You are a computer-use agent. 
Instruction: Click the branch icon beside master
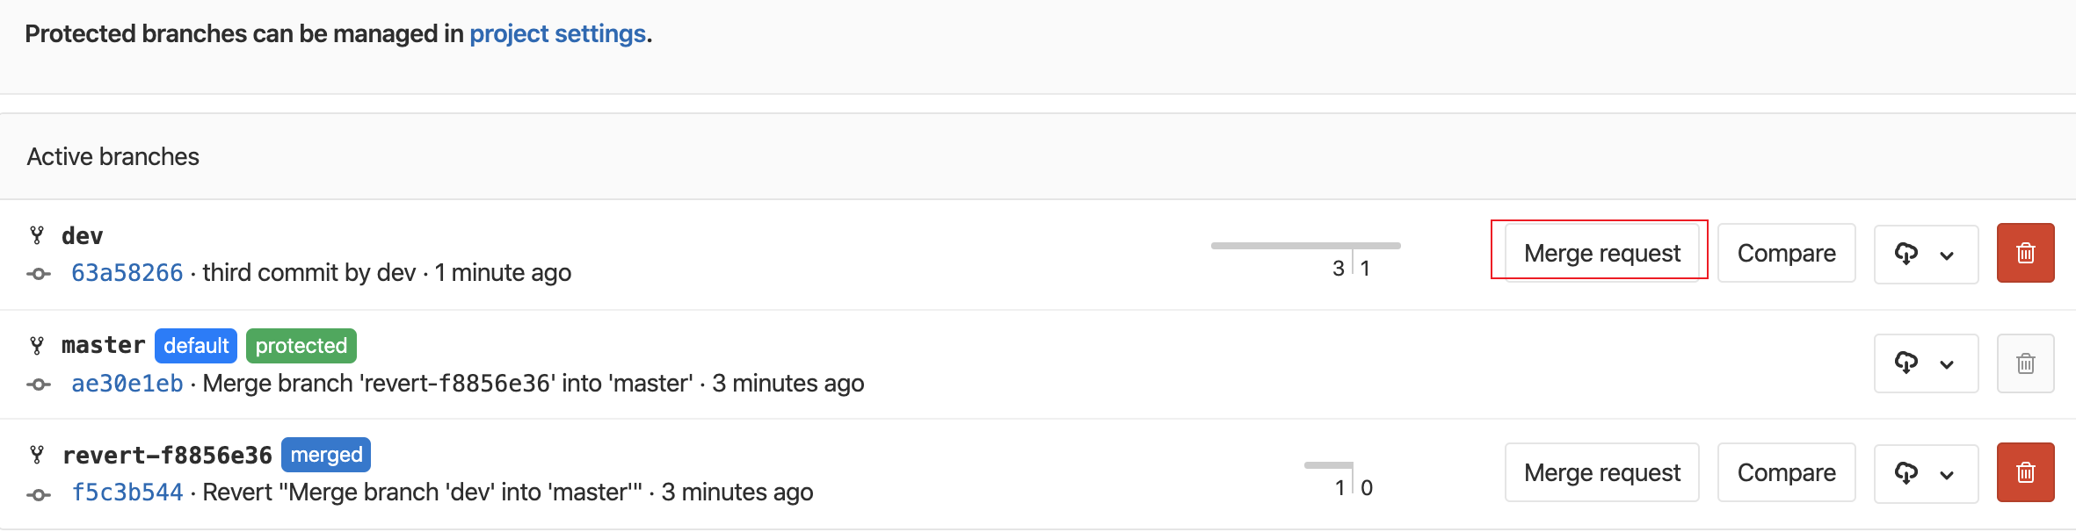[x=37, y=345]
